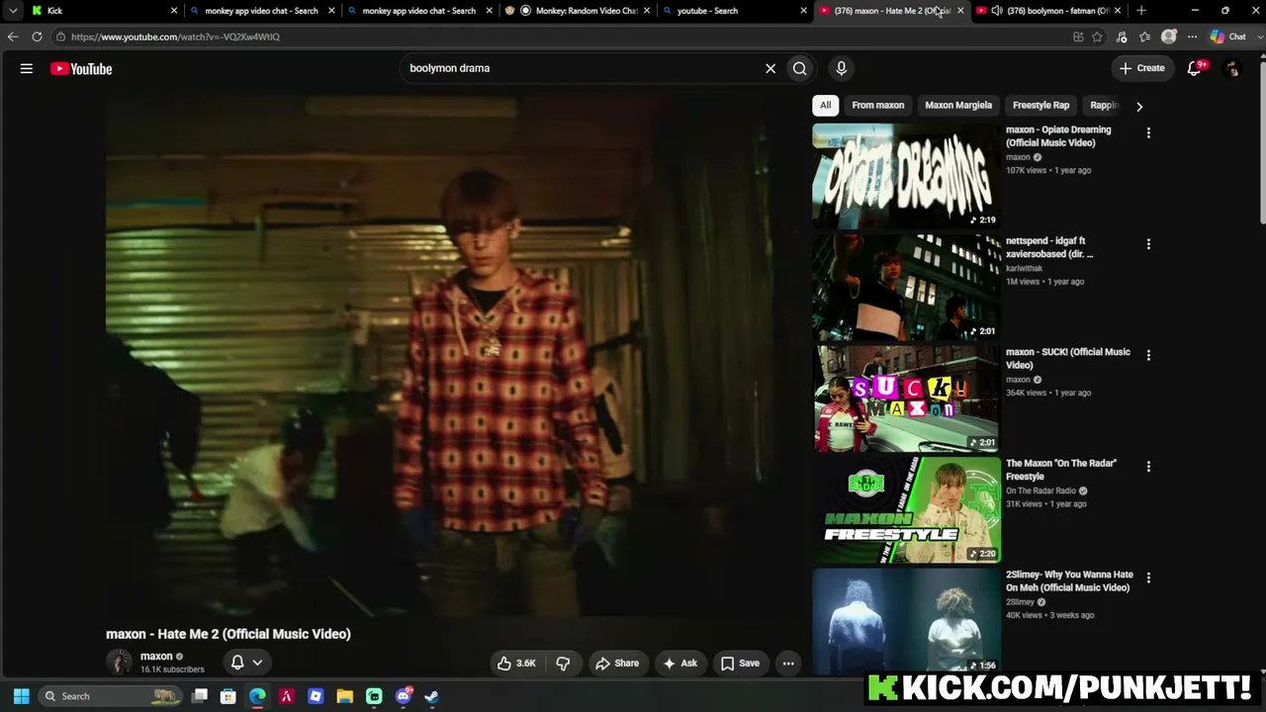The height and width of the screenshot is (712, 1266).
Task: Open the browser profile avatar icon
Action: point(1169,37)
